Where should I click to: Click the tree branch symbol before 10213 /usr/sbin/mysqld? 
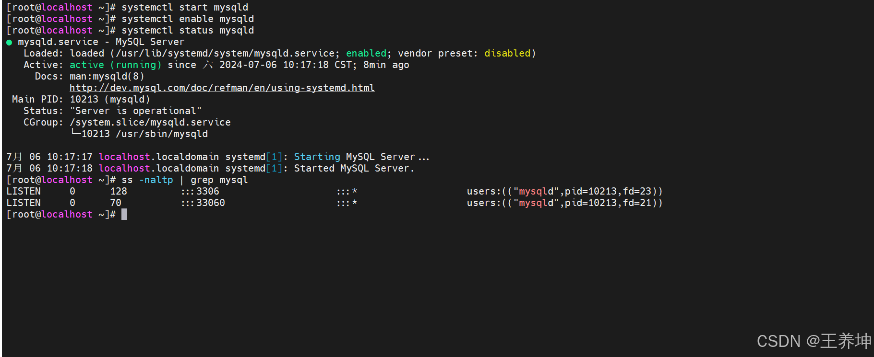coord(75,133)
